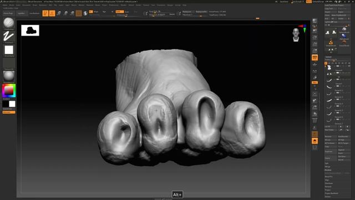Open the material sphere picker
355x200 pixels.
tap(9, 77)
